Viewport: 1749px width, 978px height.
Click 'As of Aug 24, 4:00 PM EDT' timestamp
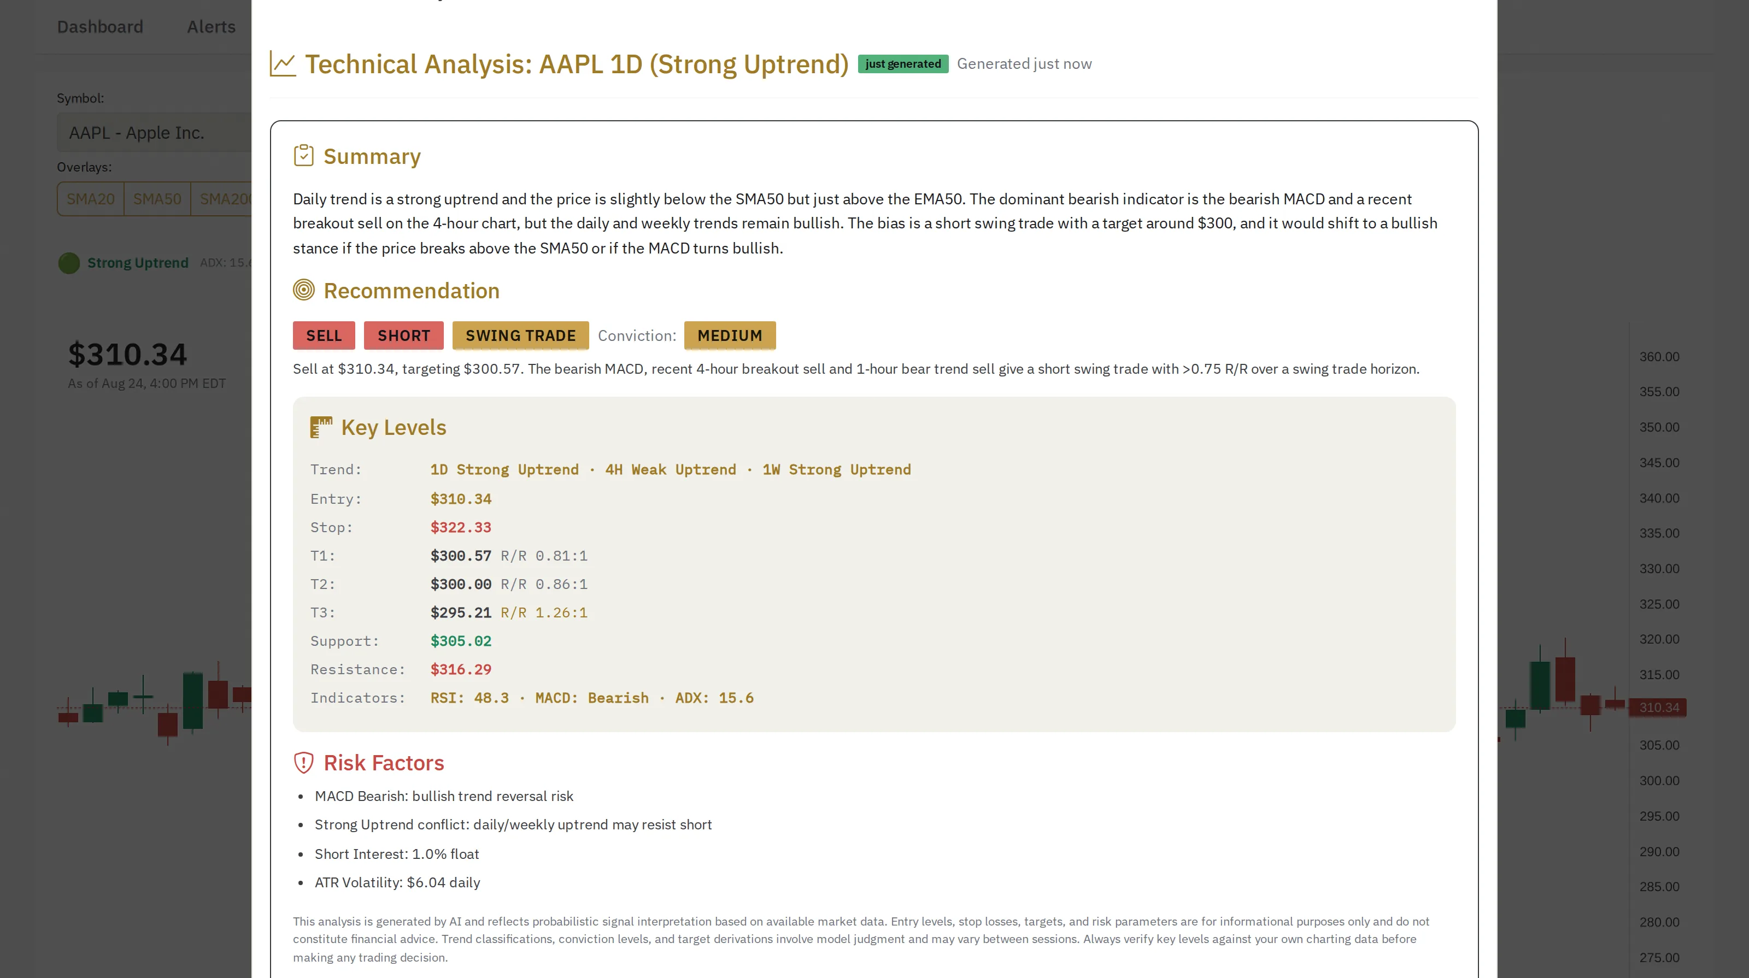tap(146, 384)
